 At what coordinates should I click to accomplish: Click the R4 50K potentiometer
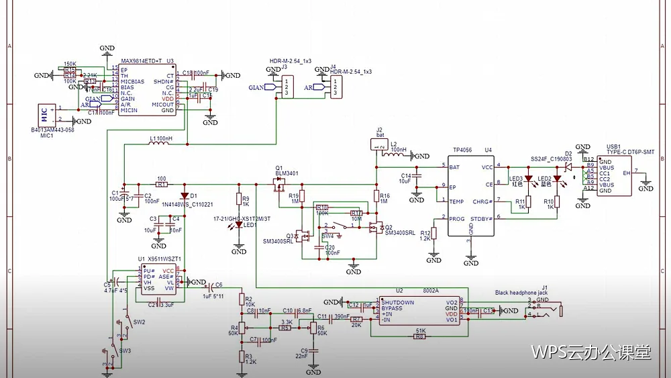pyautogui.click(x=243, y=328)
